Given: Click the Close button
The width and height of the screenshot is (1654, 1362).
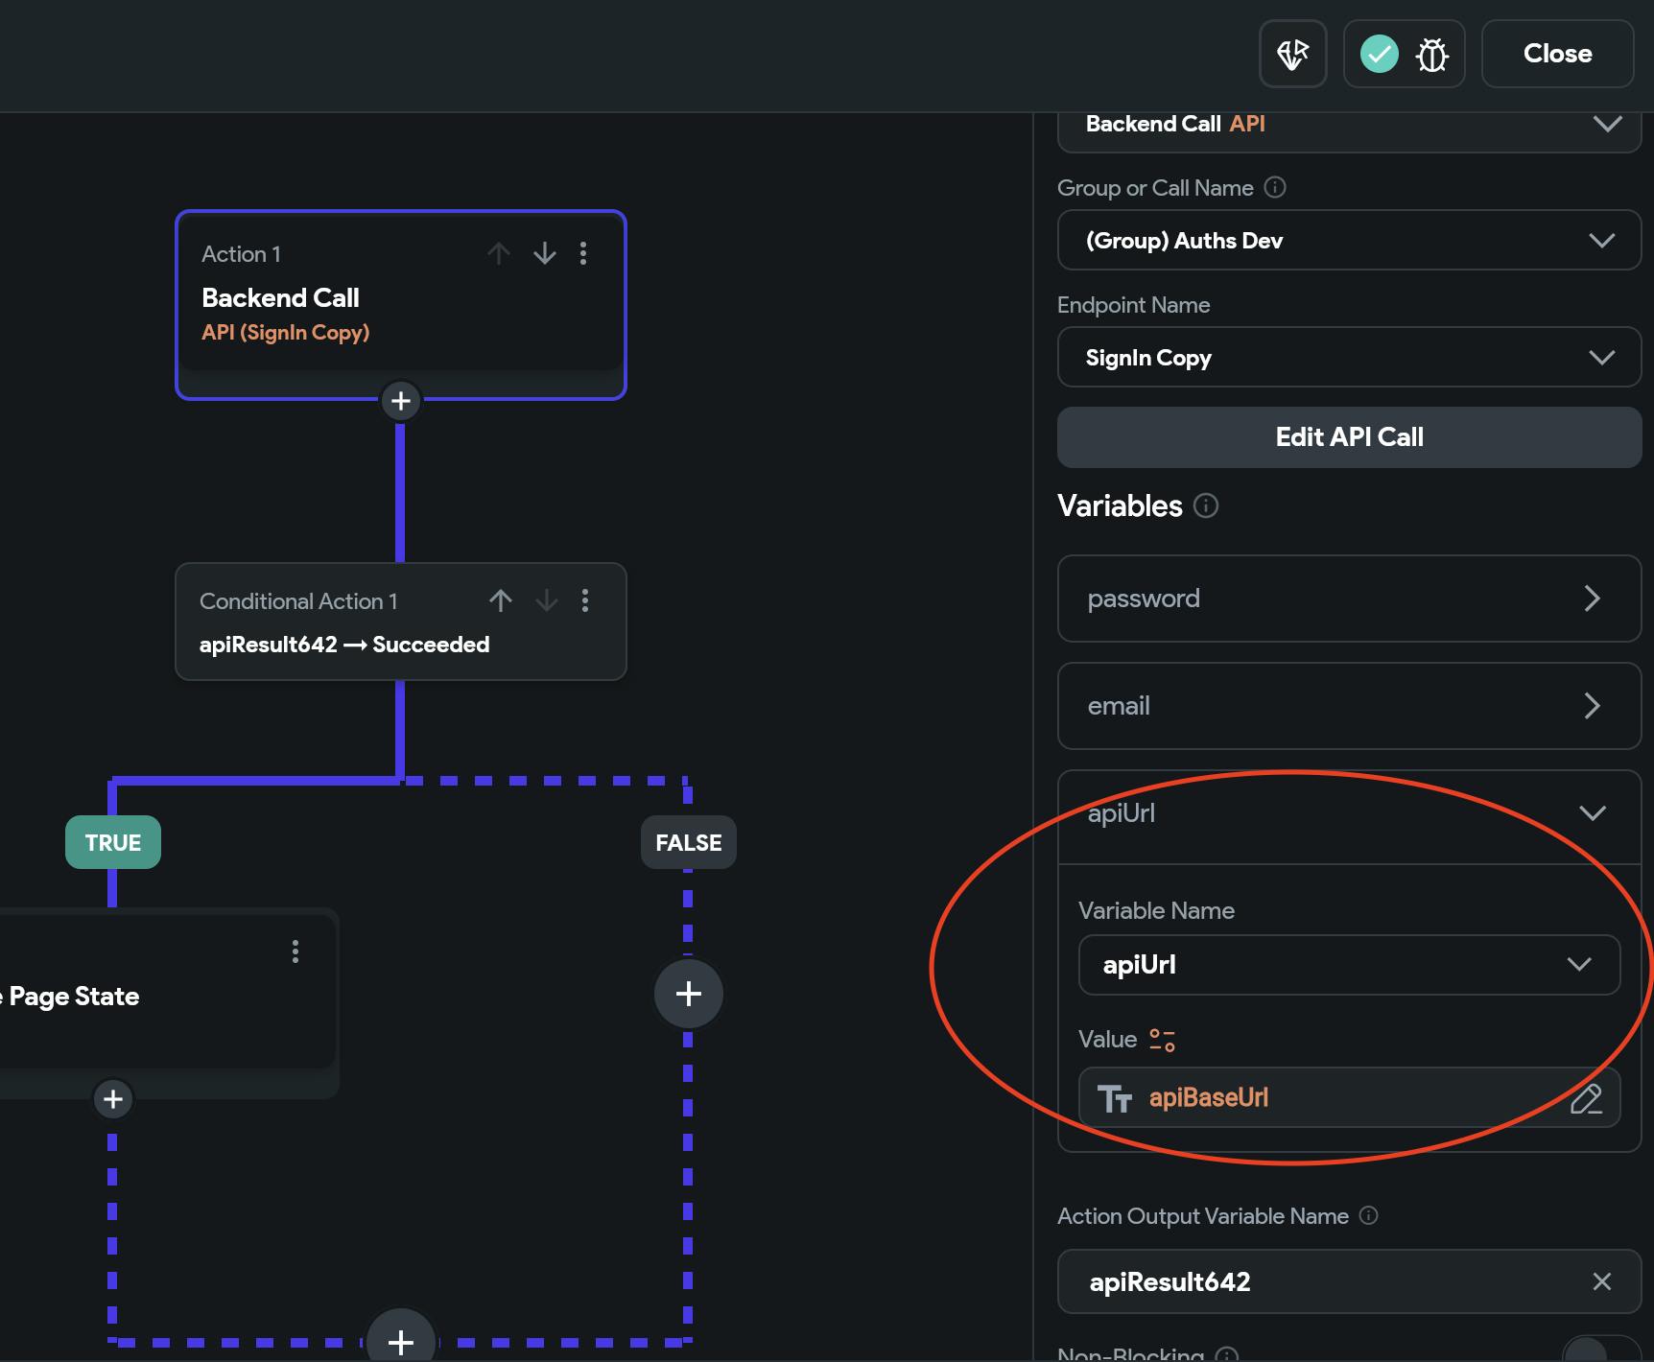Looking at the screenshot, I should 1556,54.
